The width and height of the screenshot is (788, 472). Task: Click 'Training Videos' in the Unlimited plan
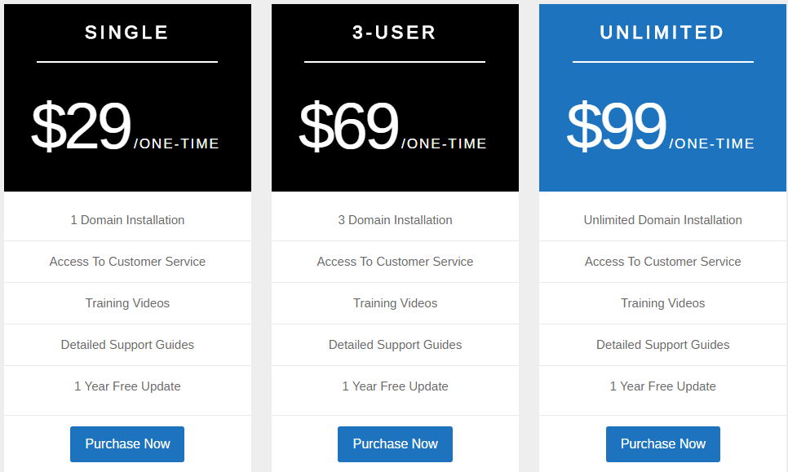tap(662, 303)
